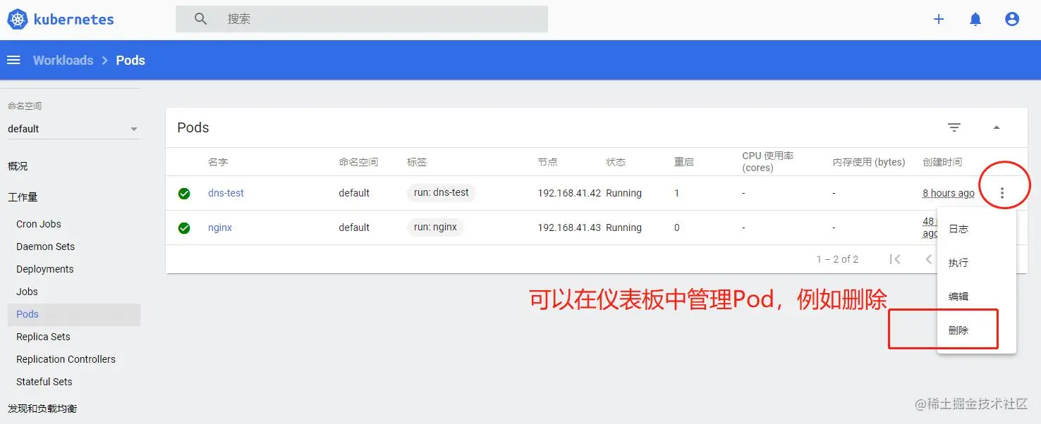Image resolution: width=1041 pixels, height=424 pixels.
Task: Click the search magnifier icon
Action: [x=201, y=19]
